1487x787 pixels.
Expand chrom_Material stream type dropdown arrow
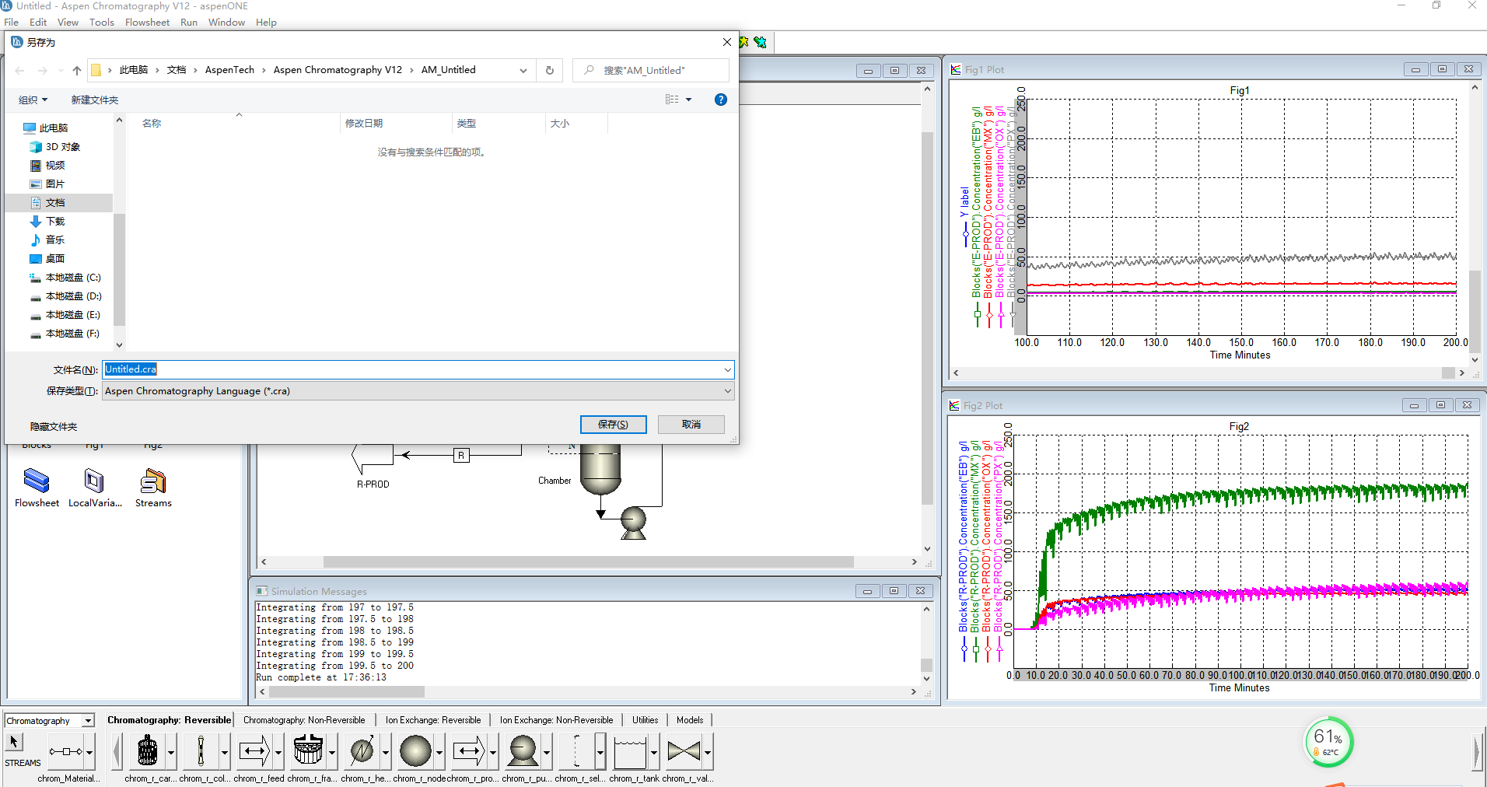pos(89,752)
